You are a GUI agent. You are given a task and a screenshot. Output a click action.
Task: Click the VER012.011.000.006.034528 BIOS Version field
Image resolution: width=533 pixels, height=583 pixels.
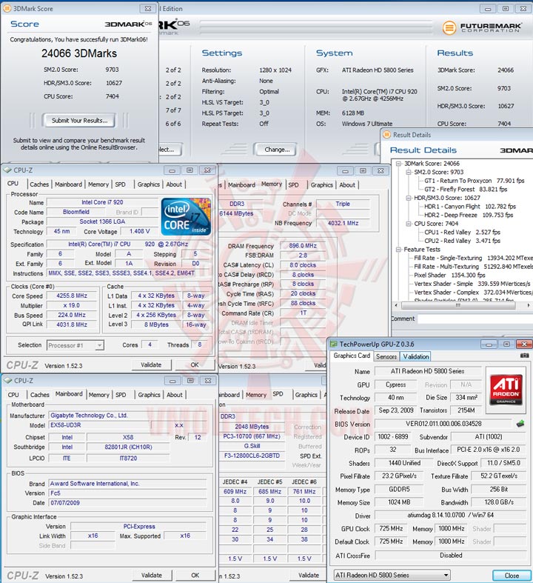(x=443, y=424)
